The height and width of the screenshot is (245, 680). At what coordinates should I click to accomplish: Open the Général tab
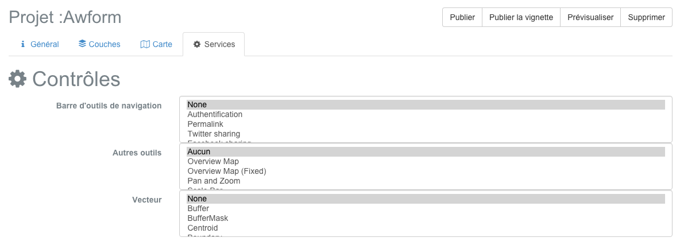pos(40,44)
